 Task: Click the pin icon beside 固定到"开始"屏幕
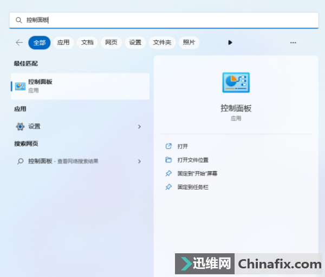click(x=168, y=173)
